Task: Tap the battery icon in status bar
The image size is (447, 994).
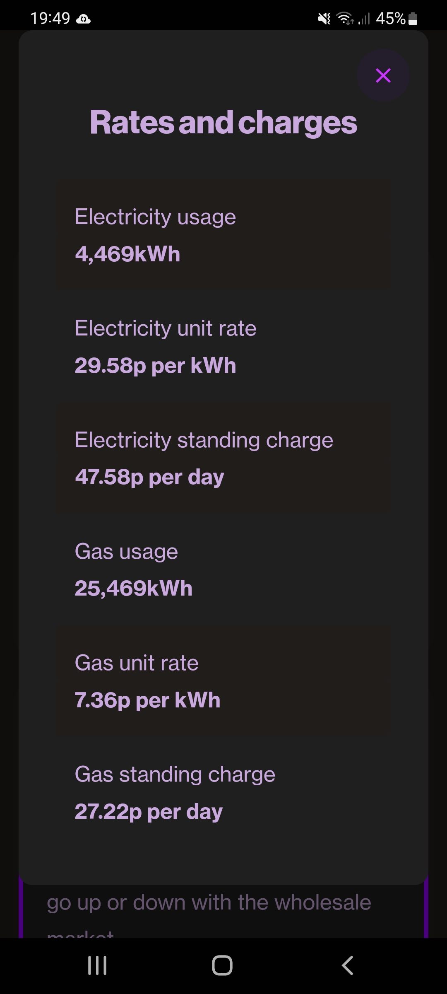Action: pyautogui.click(x=413, y=19)
